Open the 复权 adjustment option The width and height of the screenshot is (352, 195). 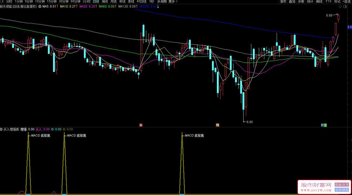[283, 2]
